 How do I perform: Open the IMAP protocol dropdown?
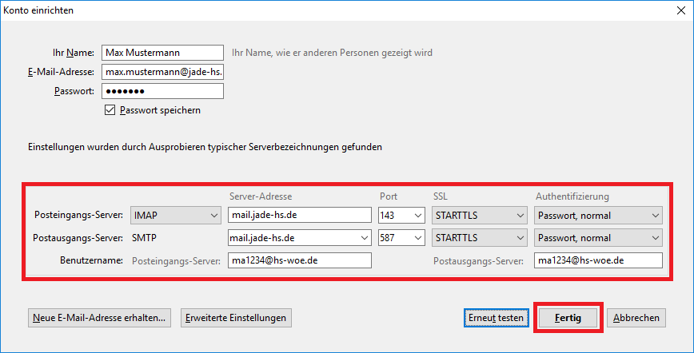pyautogui.click(x=176, y=216)
